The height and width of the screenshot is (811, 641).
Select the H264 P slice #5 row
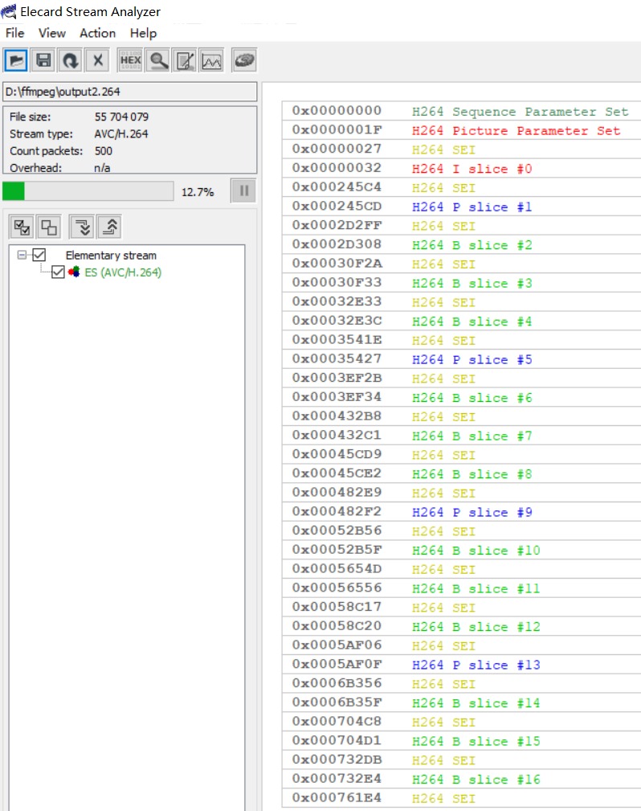[461, 359]
